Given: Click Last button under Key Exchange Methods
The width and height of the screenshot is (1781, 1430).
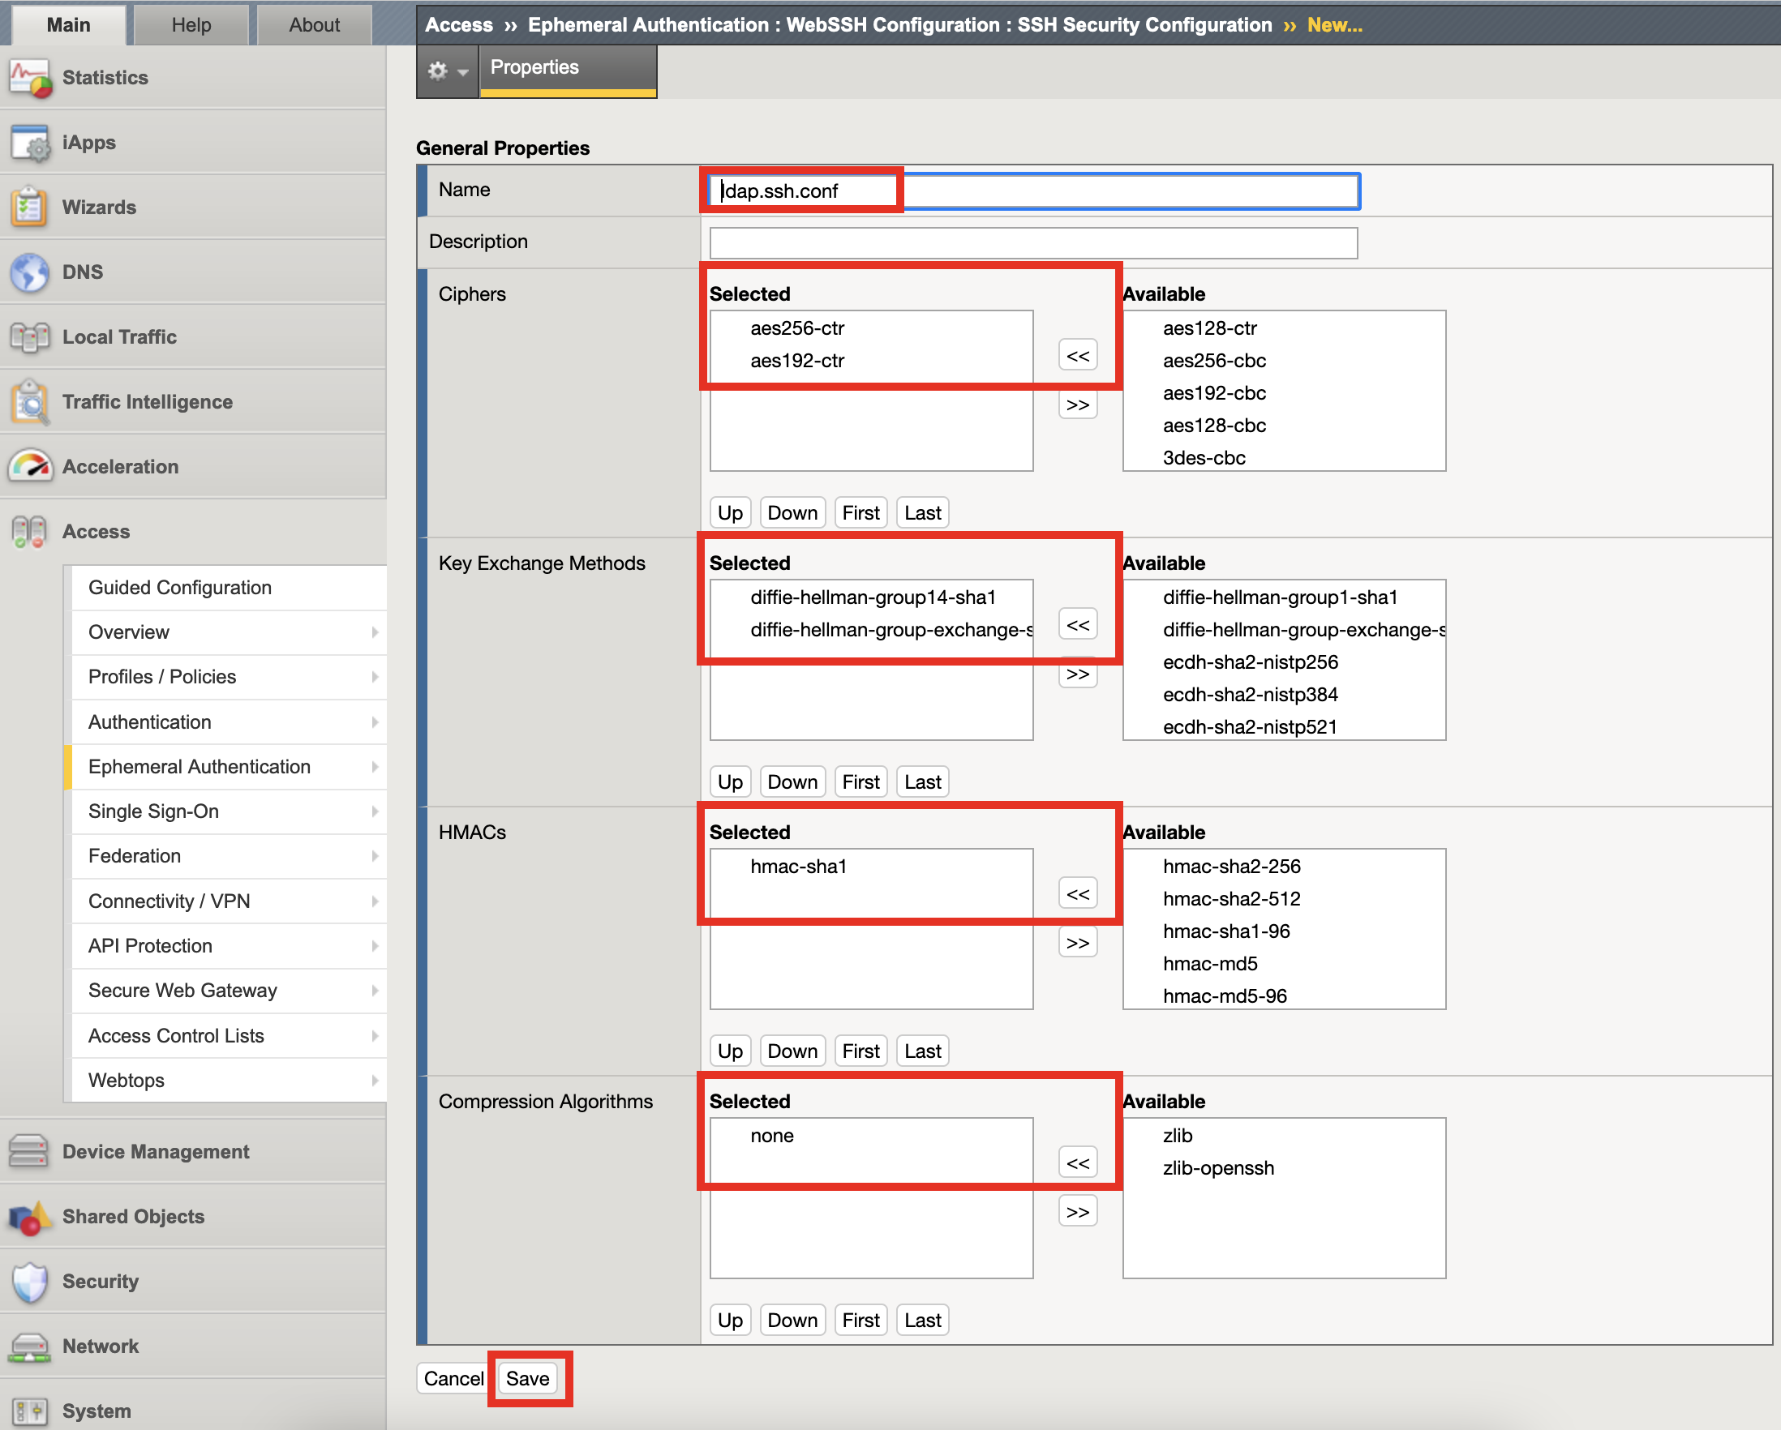Looking at the screenshot, I should [x=923, y=781].
